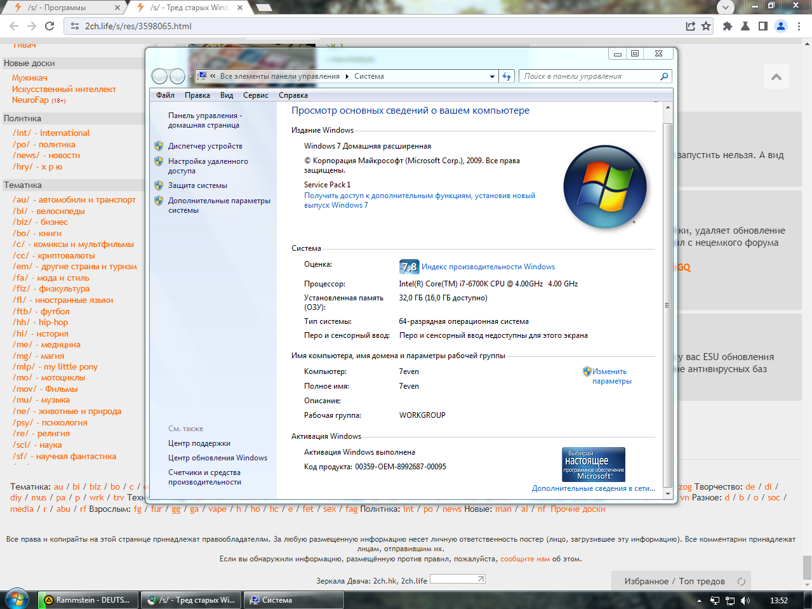The height and width of the screenshot is (609, 812).
Task: Click the shield icon beside Защита системы
Action: (x=159, y=185)
